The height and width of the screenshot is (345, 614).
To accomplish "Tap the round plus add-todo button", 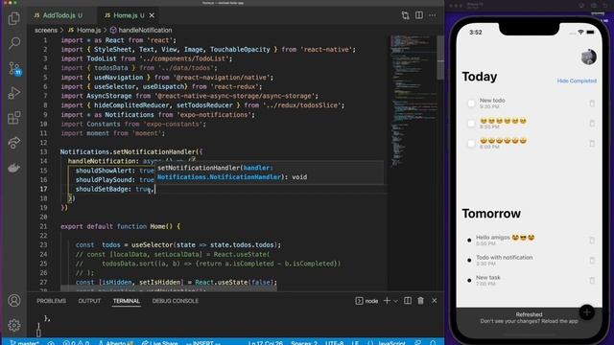I will click(x=586, y=312).
